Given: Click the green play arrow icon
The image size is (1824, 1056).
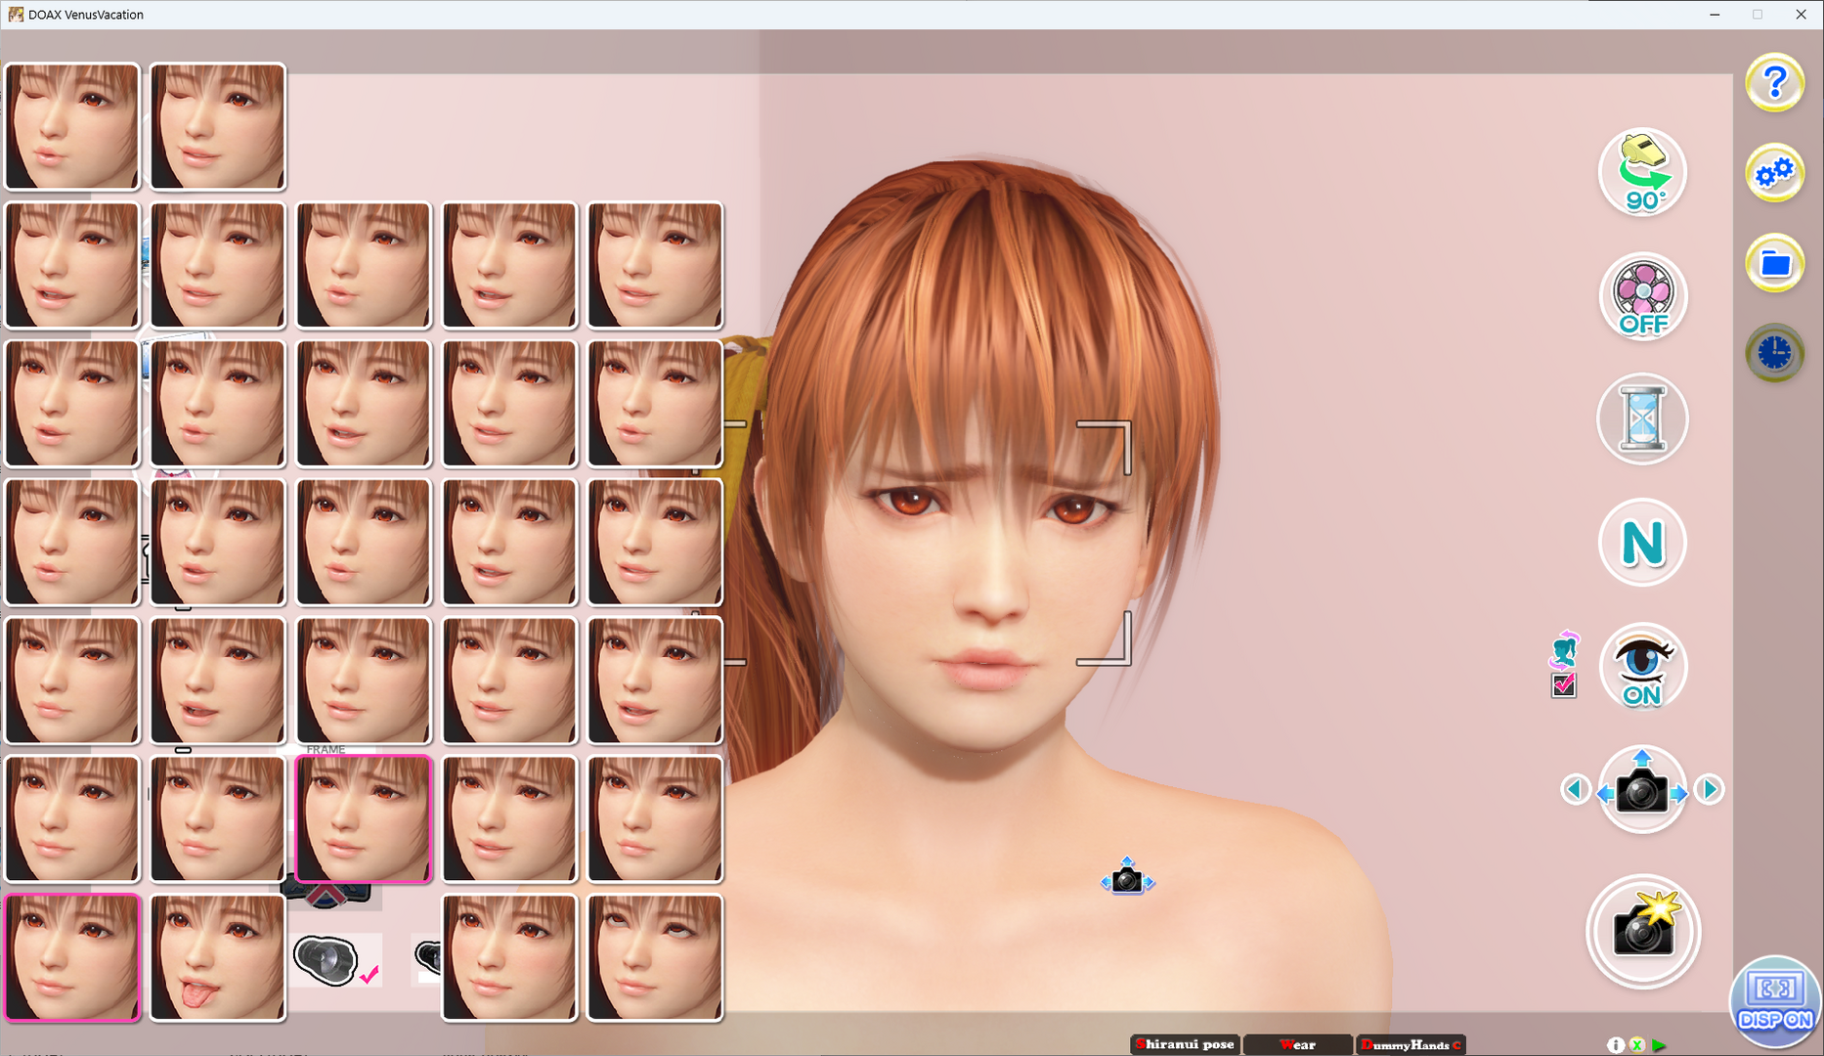Looking at the screenshot, I should 1659,1045.
